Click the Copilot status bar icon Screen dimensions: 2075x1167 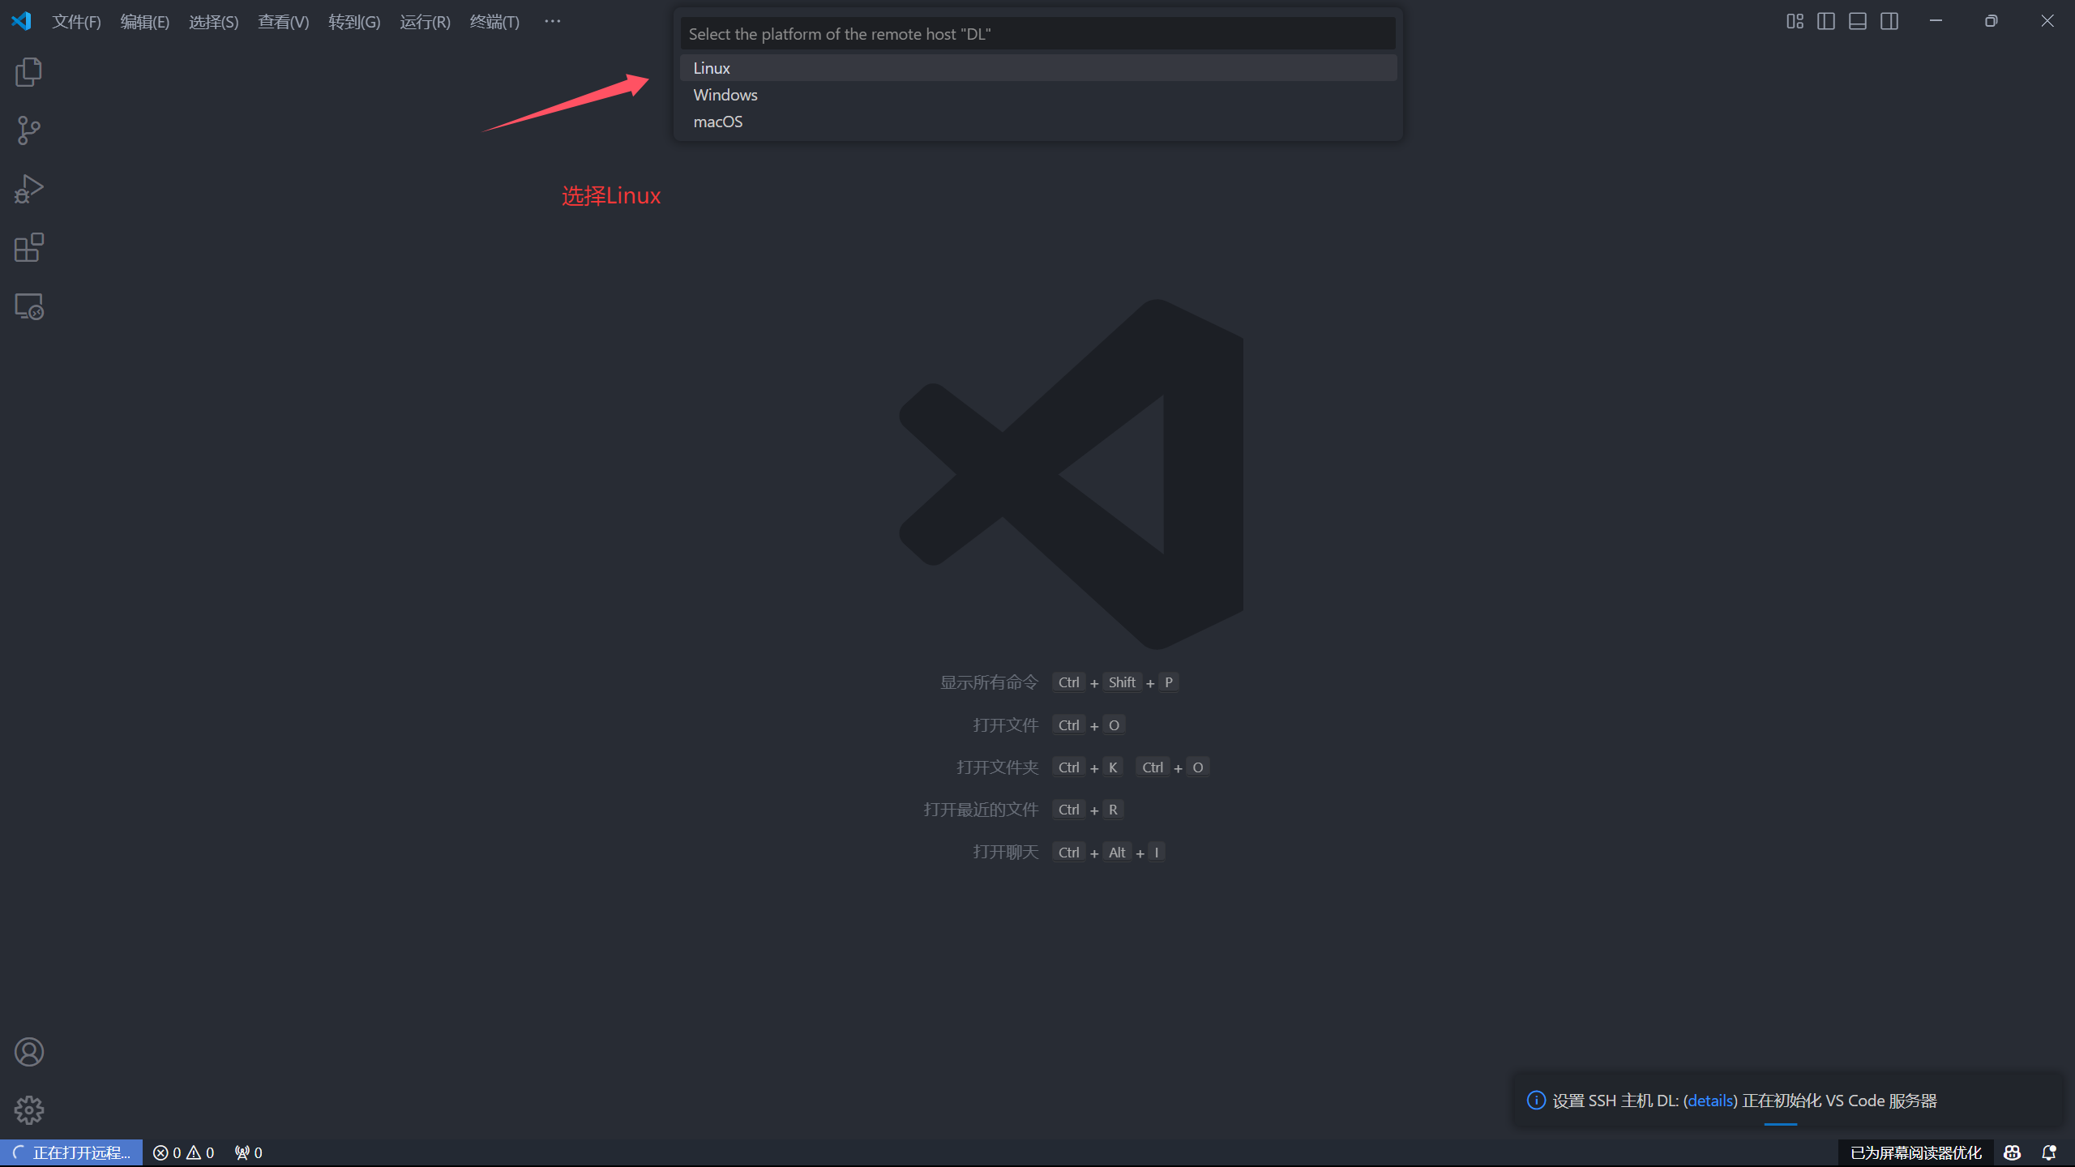pyautogui.click(x=2012, y=1152)
